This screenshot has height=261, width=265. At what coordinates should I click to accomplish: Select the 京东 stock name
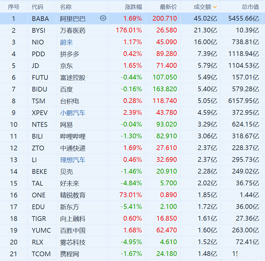tap(66, 66)
